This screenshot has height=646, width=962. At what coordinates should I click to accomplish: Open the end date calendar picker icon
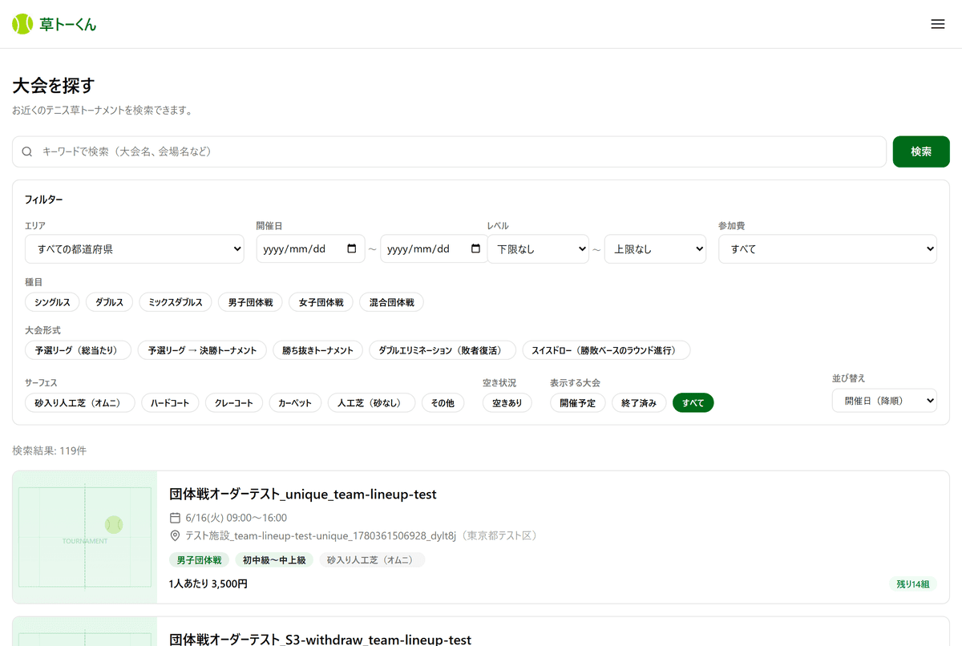coord(475,248)
